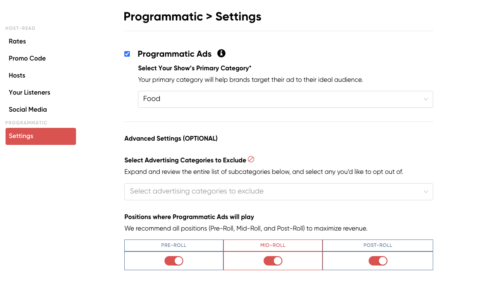The image size is (484, 303).
Task: Select the highlighted Settings sidebar item
Action: tap(41, 136)
